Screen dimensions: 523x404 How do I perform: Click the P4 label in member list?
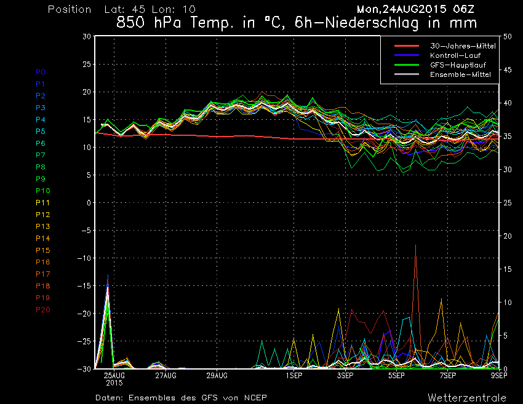[41, 119]
